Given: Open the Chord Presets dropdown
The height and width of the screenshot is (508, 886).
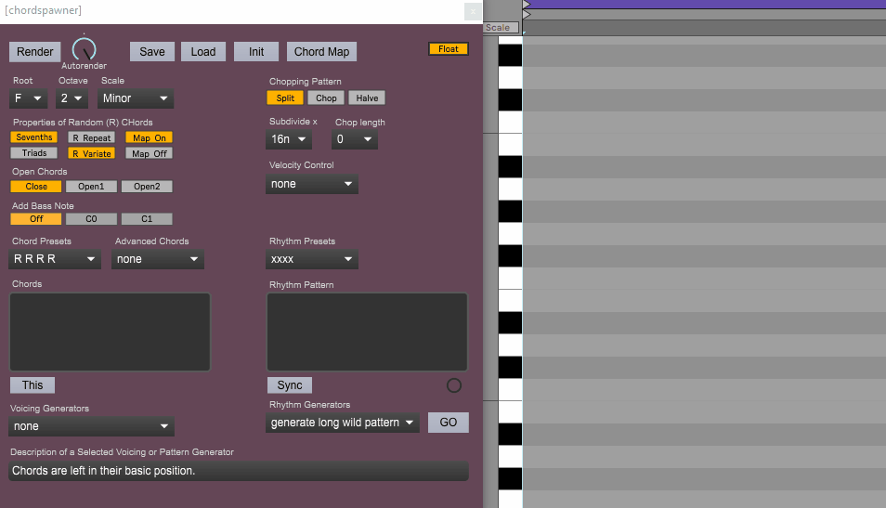Looking at the screenshot, I should 55,259.
